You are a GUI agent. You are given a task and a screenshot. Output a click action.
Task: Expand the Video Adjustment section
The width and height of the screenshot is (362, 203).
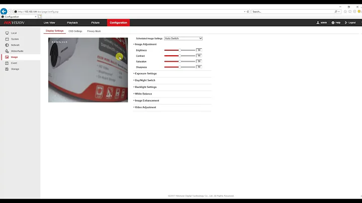coord(145,107)
